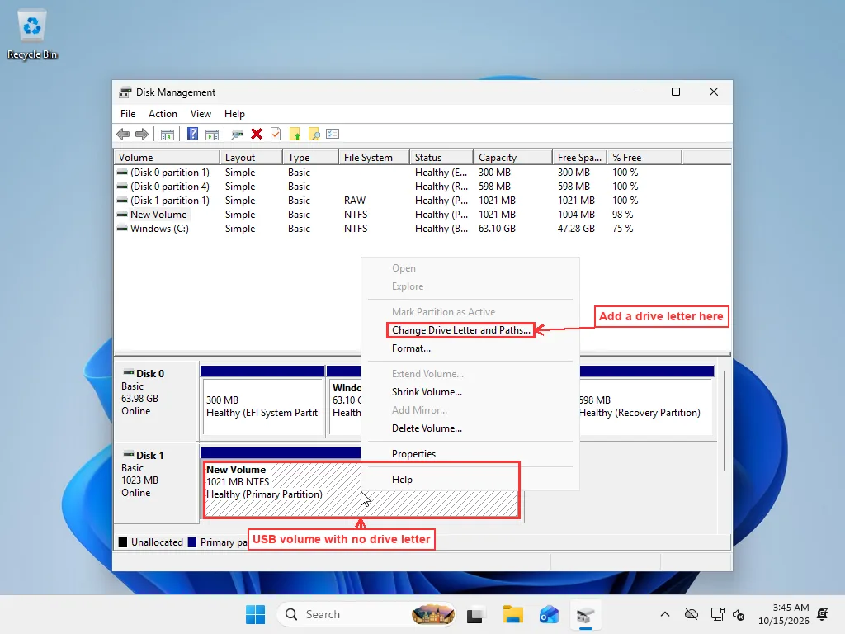Sort by the Volume column header
845x634 pixels.
point(167,158)
